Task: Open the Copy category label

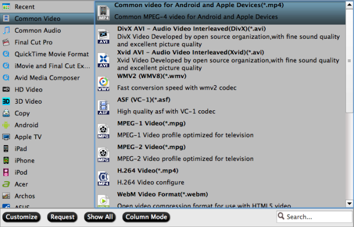Action: (x=22, y=113)
